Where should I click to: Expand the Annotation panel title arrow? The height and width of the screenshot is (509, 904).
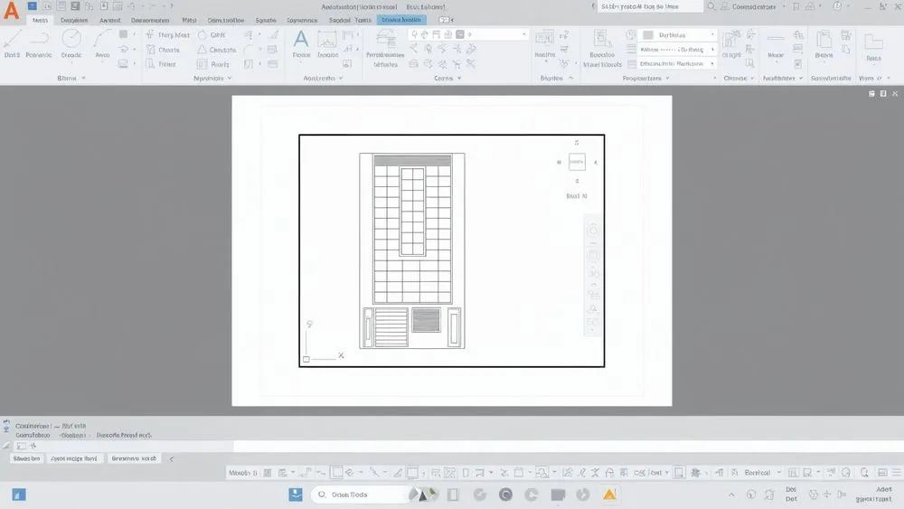[x=341, y=78]
